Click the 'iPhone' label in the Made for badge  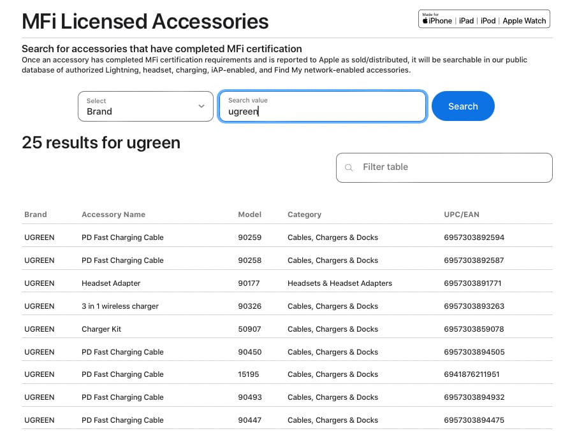[x=441, y=20]
